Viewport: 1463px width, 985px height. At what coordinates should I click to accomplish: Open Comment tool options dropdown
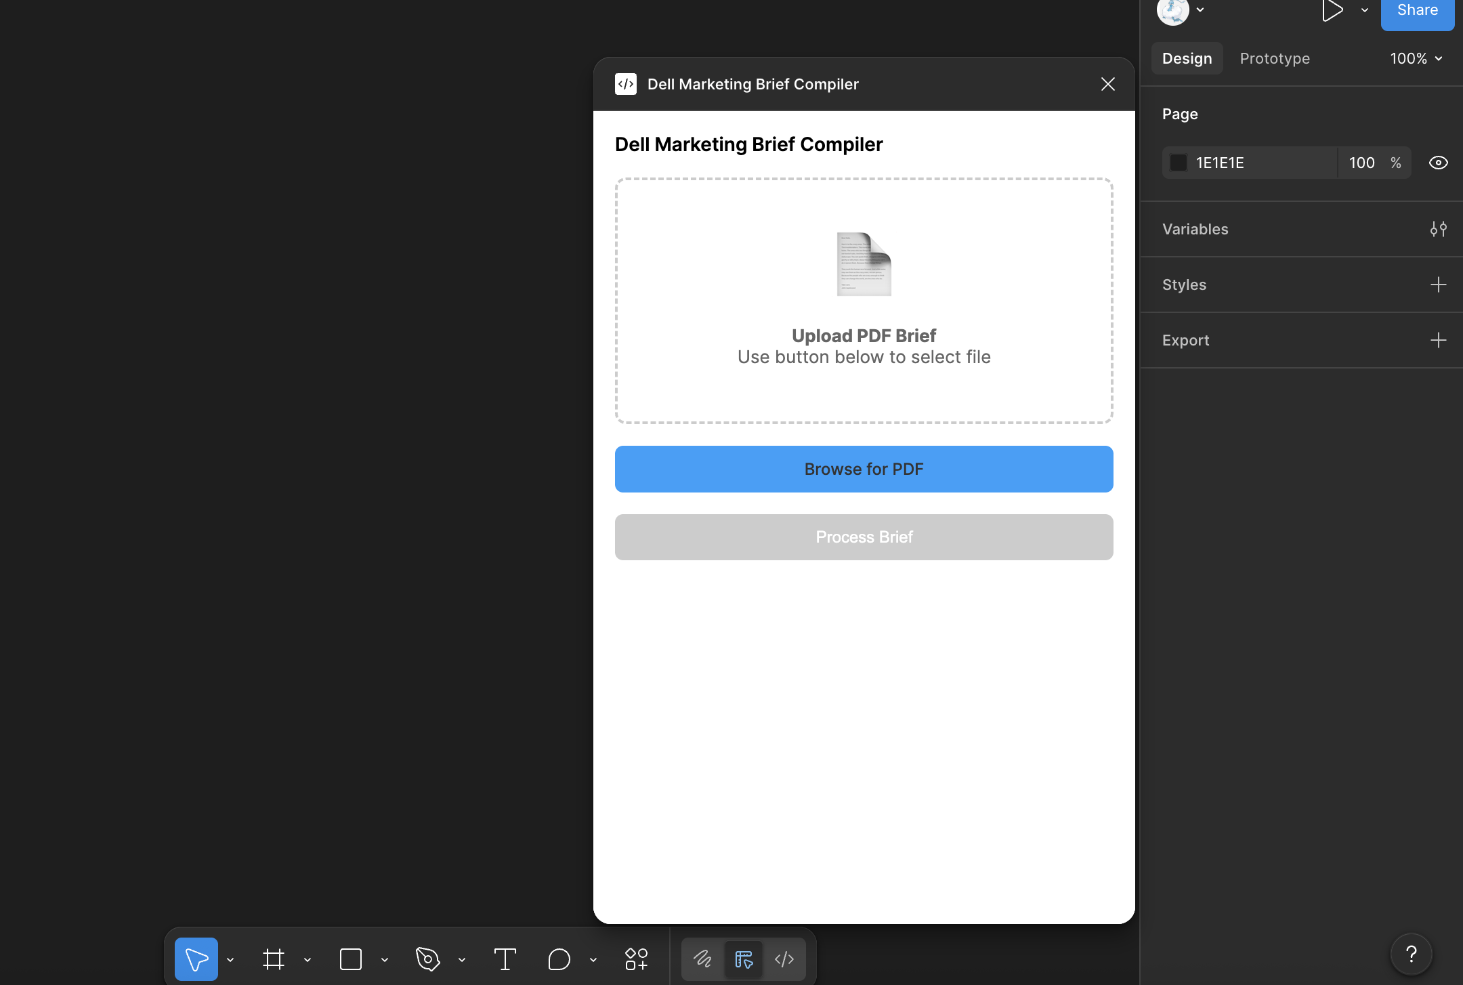point(593,960)
